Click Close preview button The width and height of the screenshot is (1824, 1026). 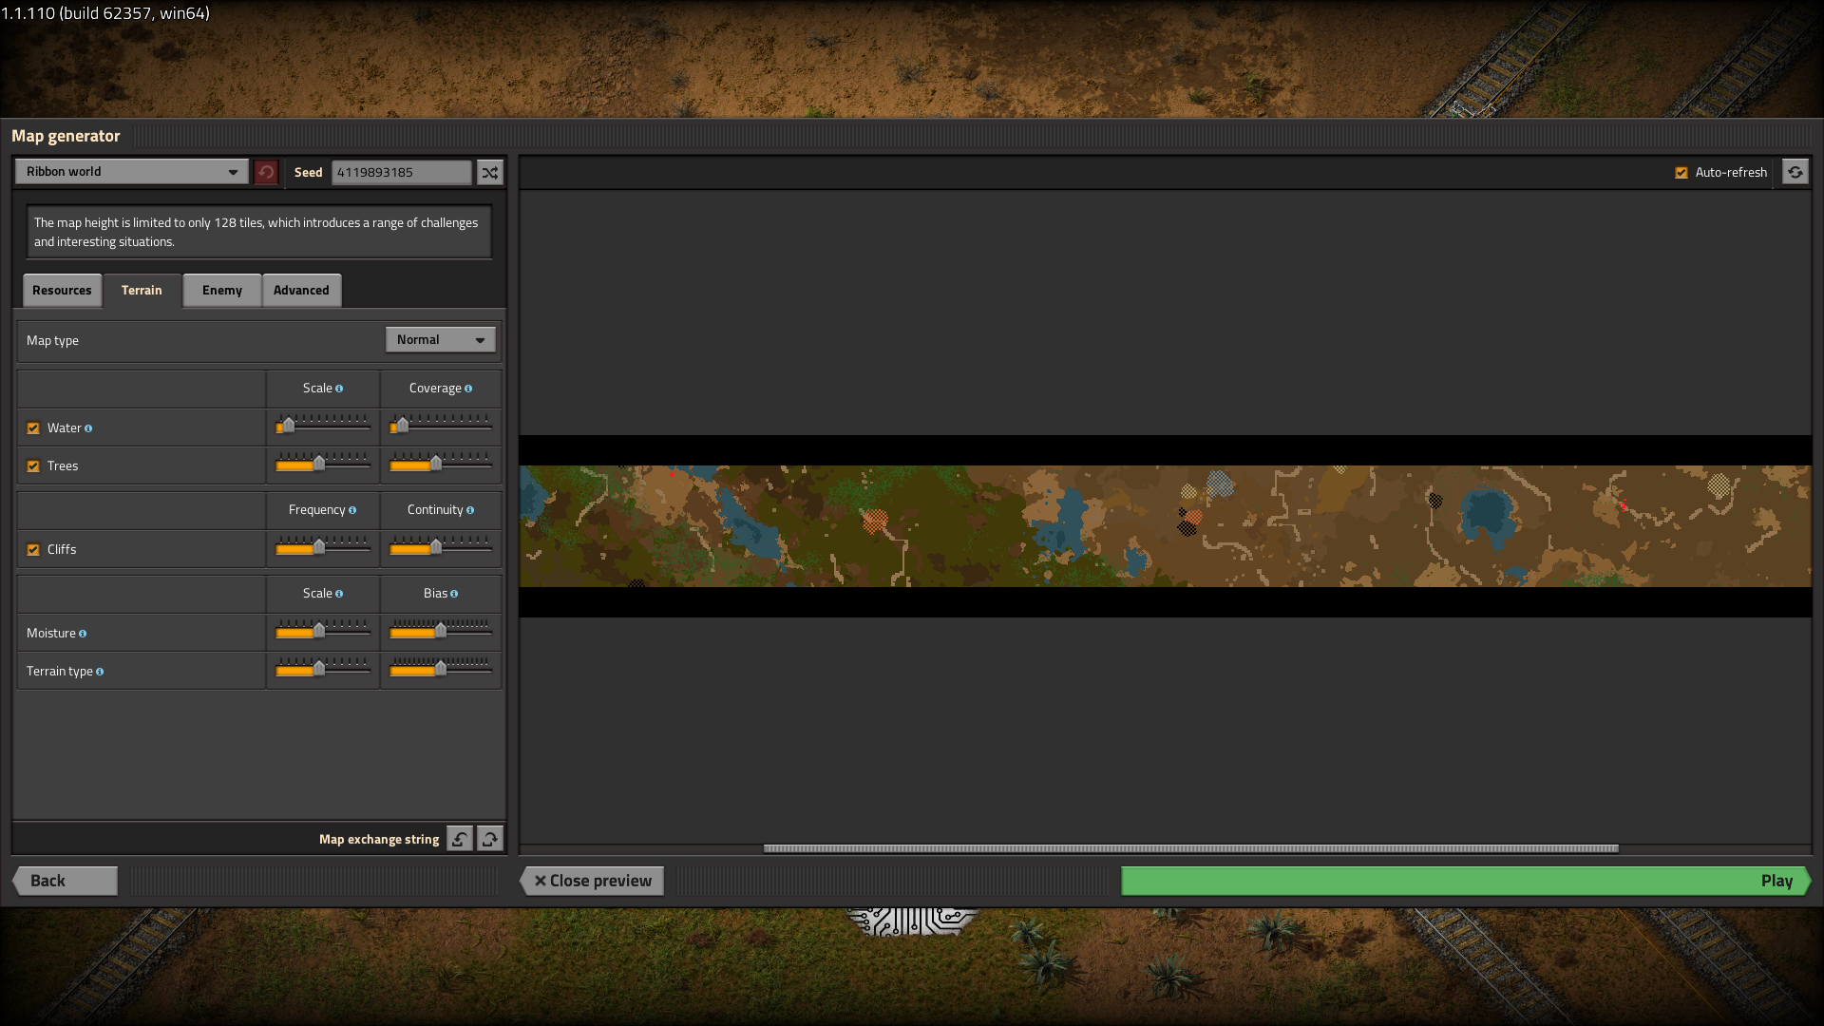(x=592, y=881)
